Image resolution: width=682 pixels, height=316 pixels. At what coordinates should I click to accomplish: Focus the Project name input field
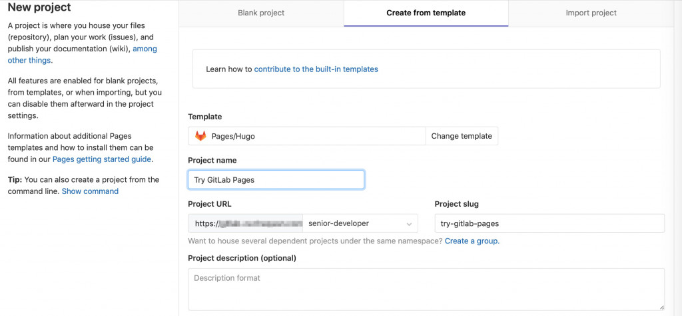point(276,180)
